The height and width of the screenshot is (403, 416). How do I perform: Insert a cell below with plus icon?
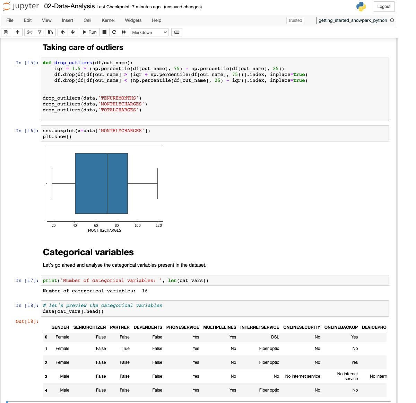click(17, 32)
